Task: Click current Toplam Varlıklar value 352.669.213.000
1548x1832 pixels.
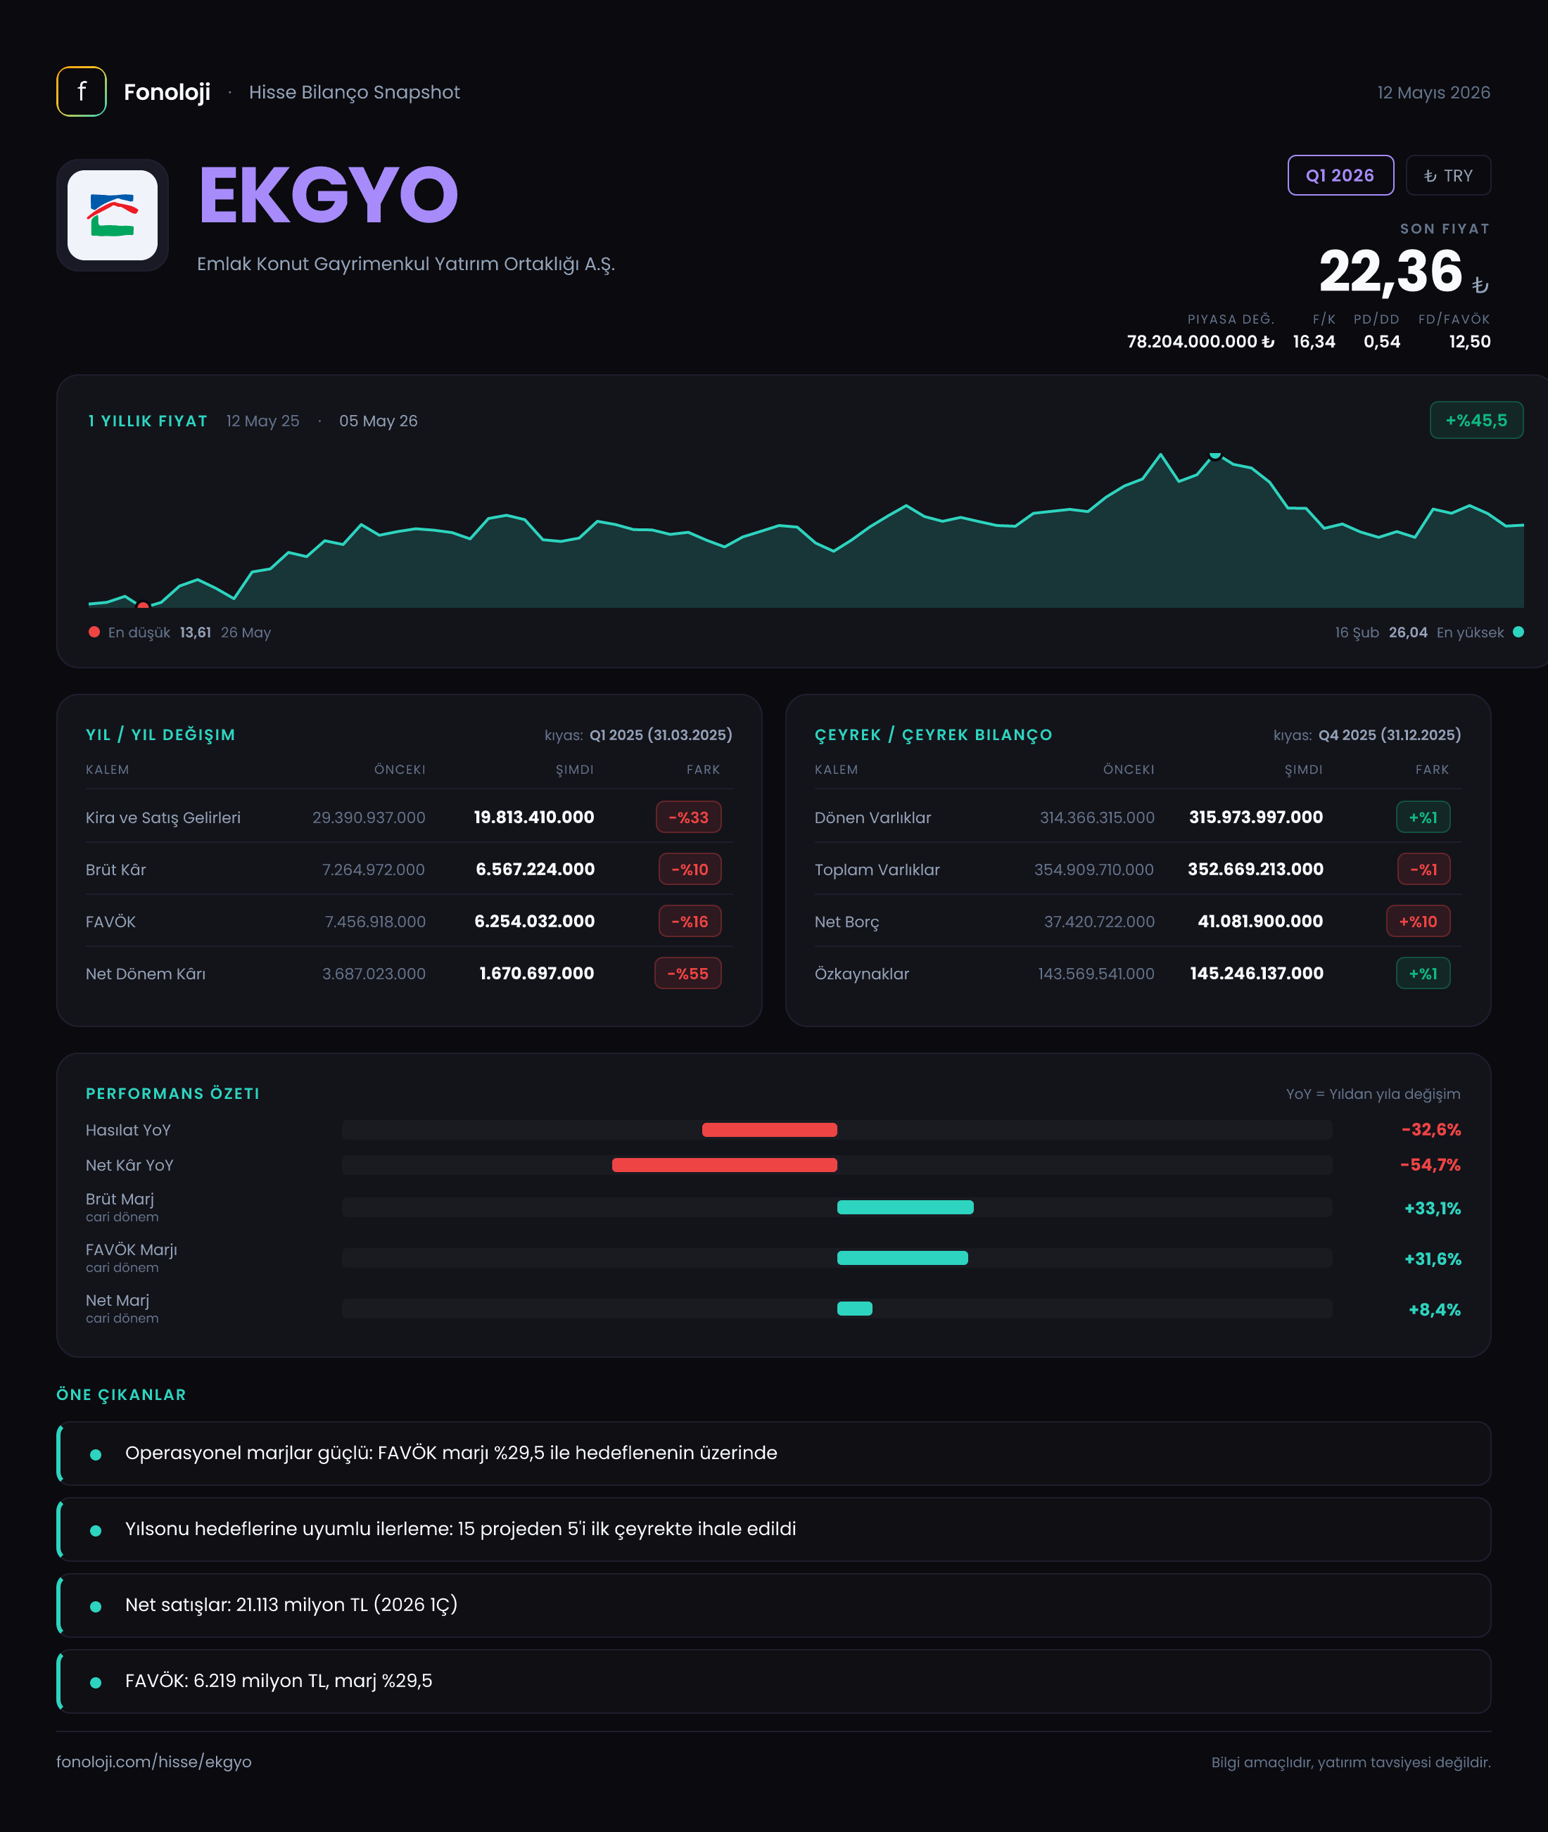Action: pos(1256,869)
